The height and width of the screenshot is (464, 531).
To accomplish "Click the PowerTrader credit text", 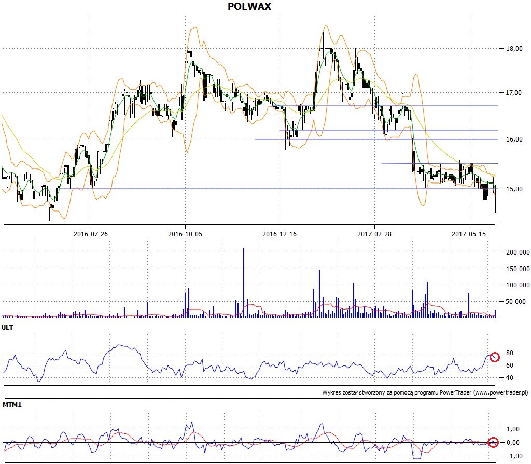I will coord(425,392).
